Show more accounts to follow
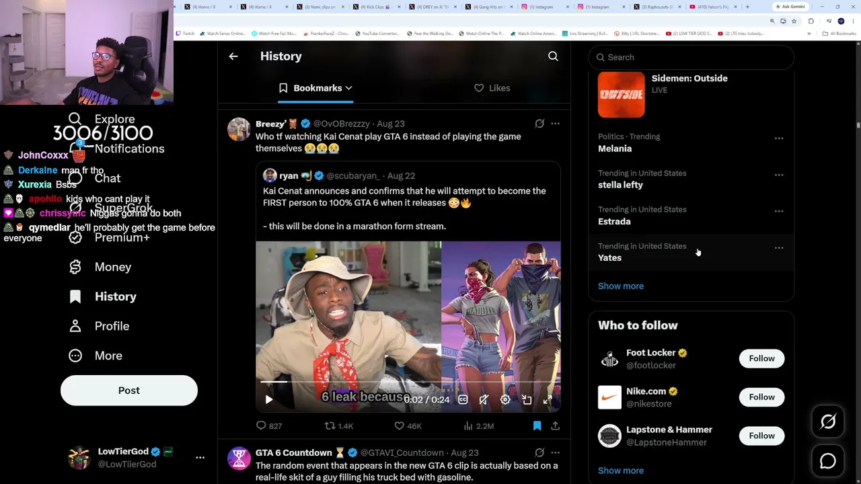 pos(621,471)
